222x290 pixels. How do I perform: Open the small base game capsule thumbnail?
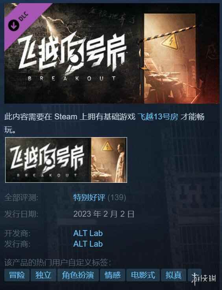coord(66,160)
